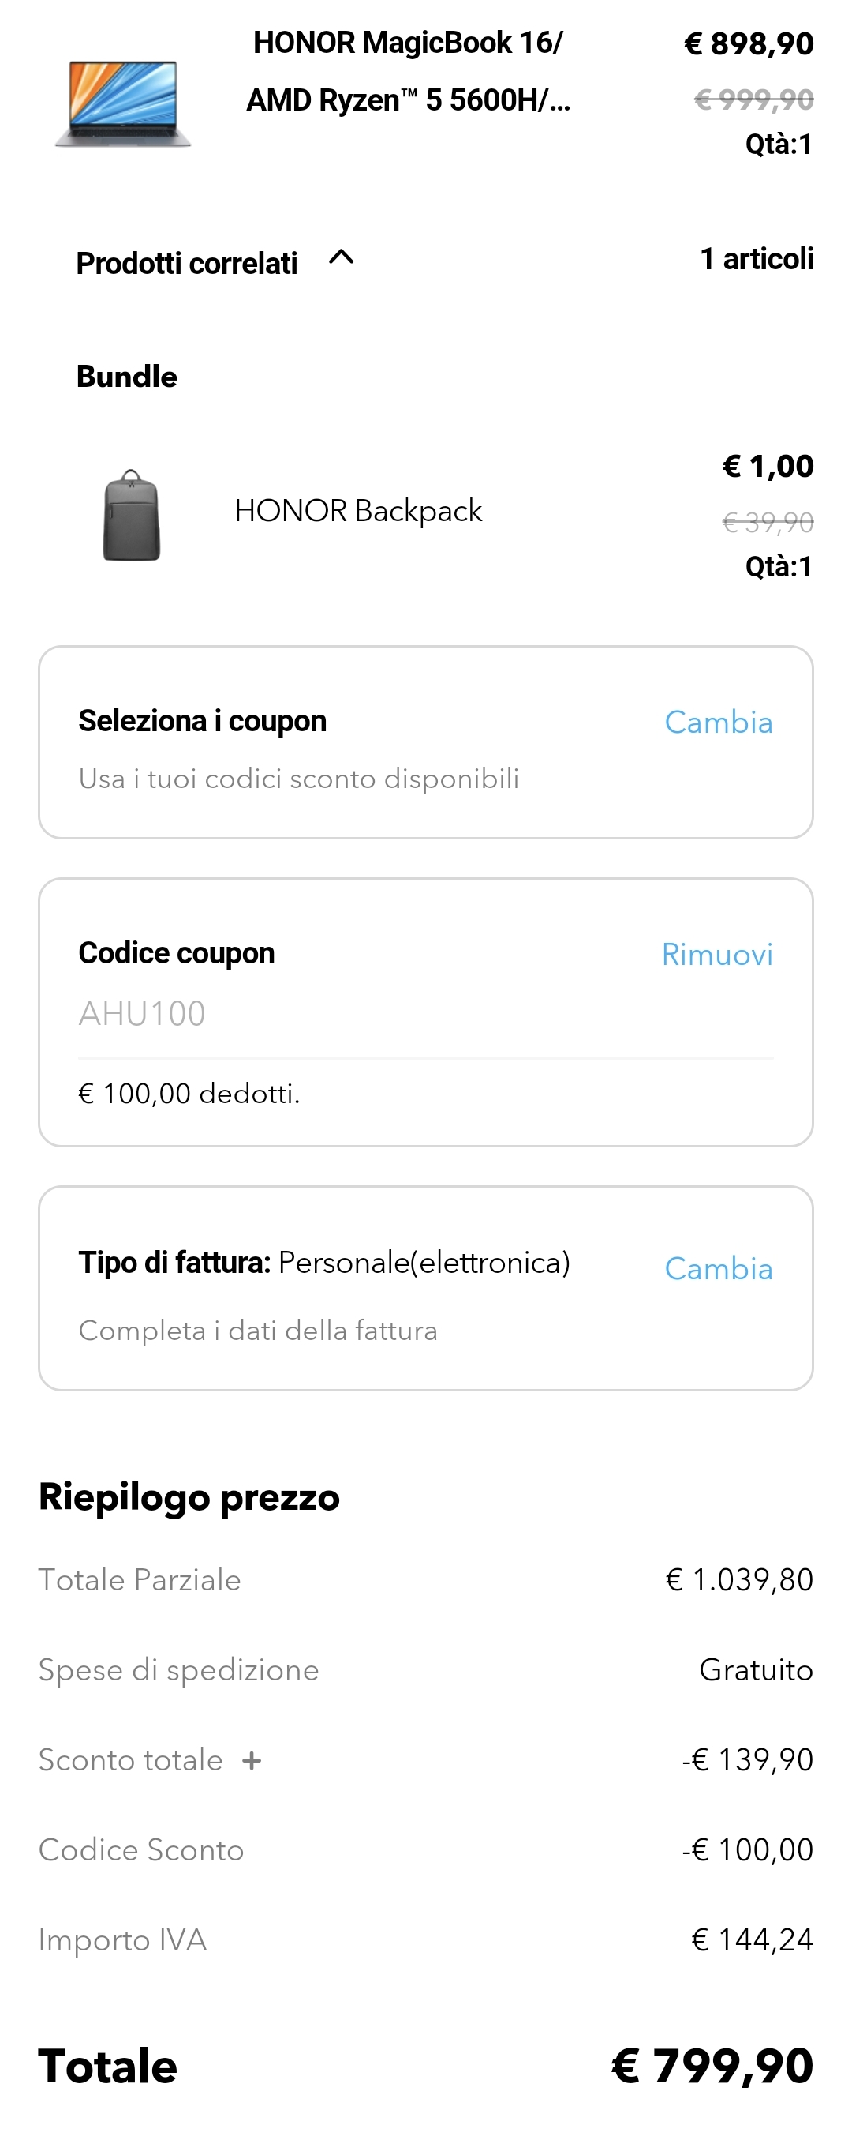Screen dimensions: 852x2155
Task: Click Cambia in Seleziona i coupon
Action: pos(718,722)
